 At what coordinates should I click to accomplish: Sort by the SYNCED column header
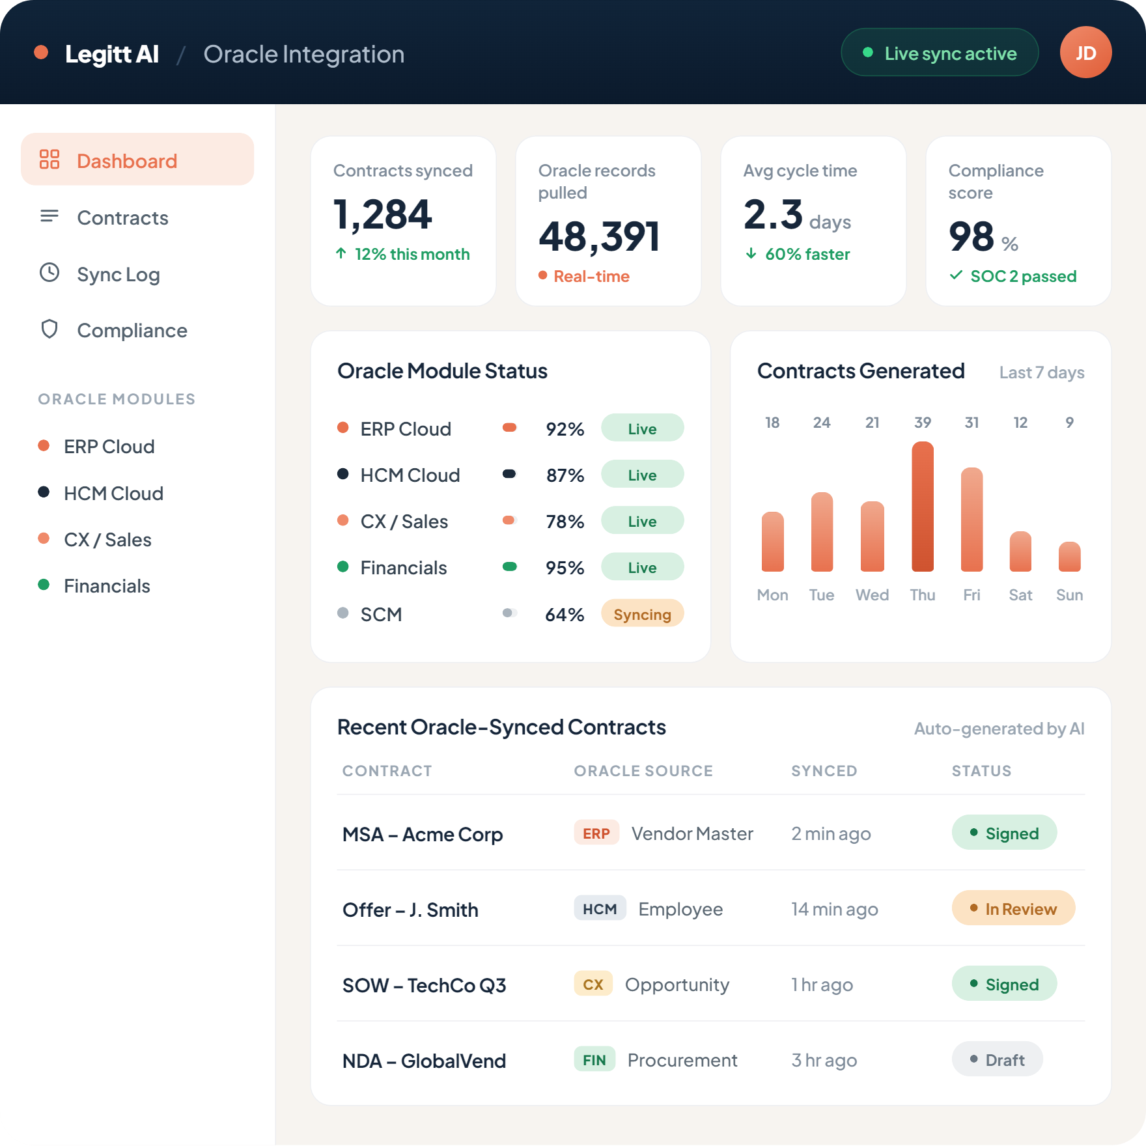[824, 771]
